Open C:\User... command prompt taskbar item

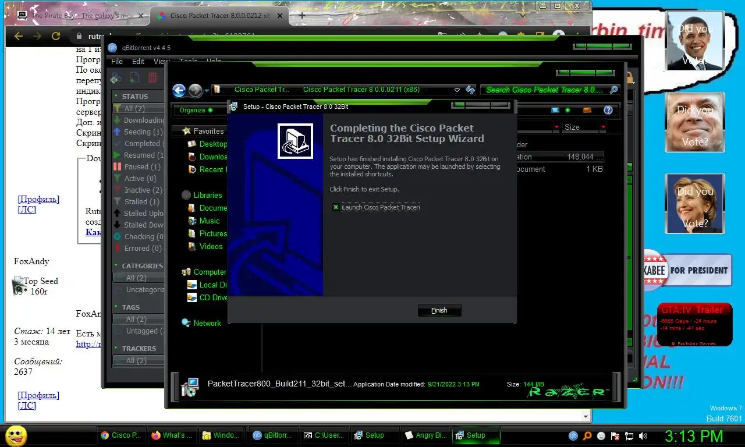pyautogui.click(x=324, y=435)
